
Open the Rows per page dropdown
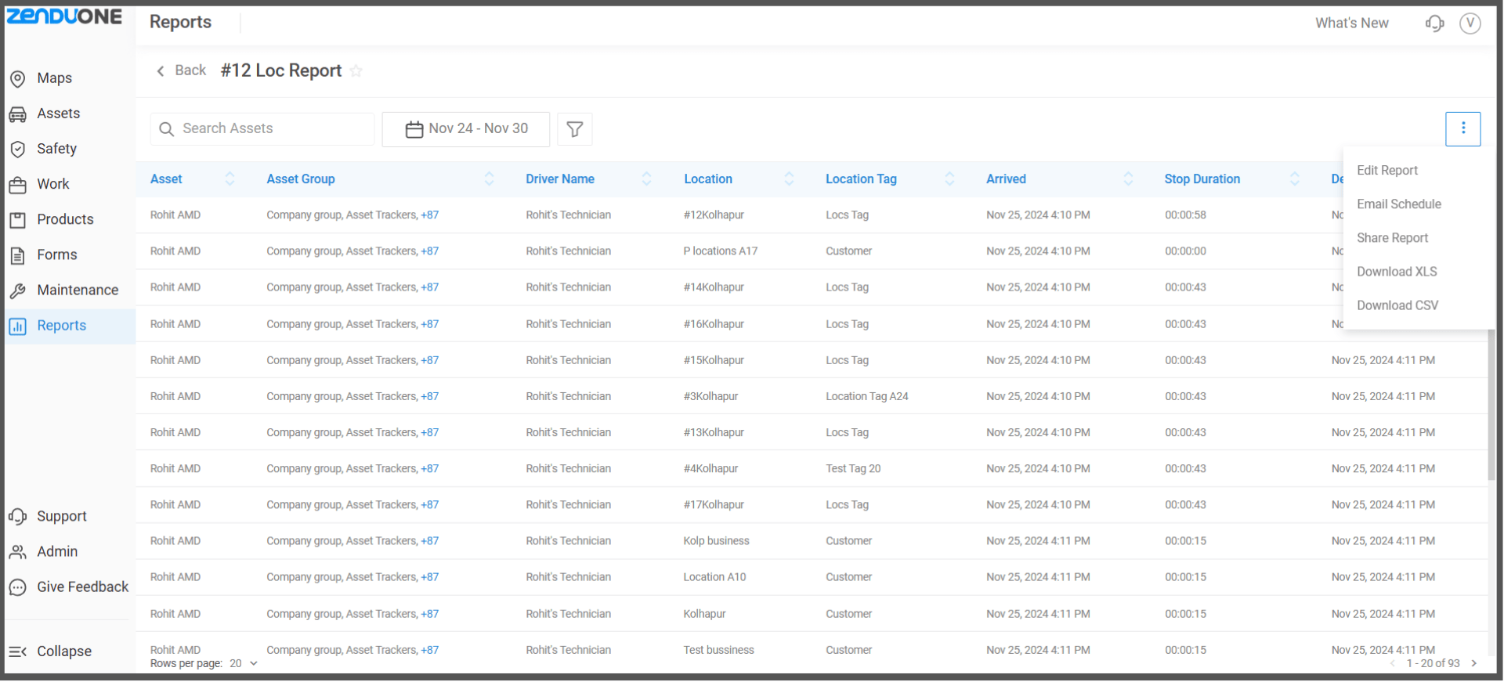point(244,664)
